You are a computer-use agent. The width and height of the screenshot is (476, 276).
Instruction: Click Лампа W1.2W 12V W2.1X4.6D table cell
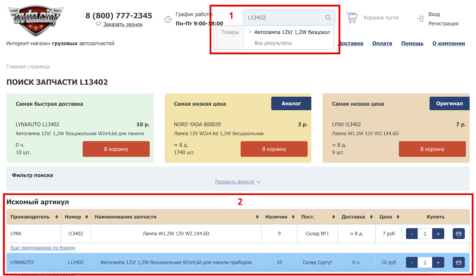click(x=176, y=234)
